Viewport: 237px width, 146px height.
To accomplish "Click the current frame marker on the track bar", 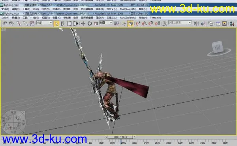I will pyautogui.click(x=120, y=142).
